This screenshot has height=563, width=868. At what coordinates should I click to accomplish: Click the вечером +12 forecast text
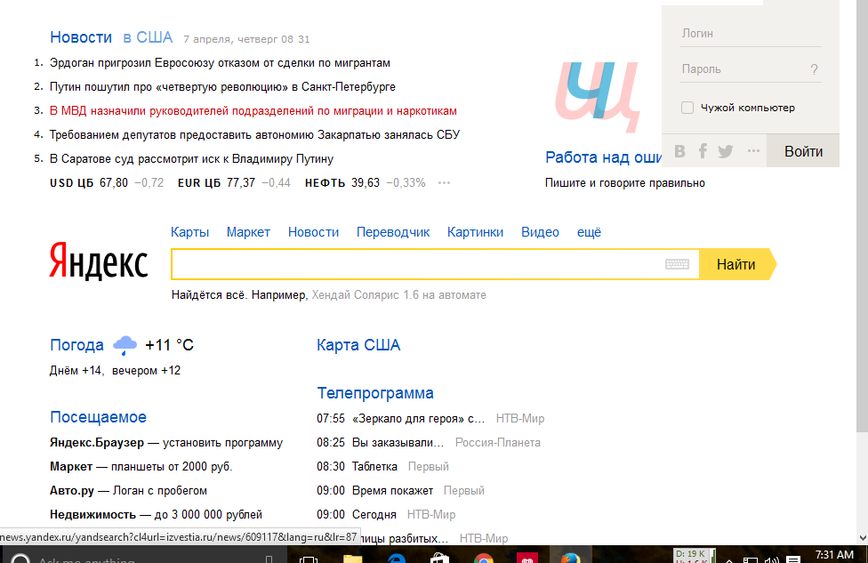pos(146,370)
